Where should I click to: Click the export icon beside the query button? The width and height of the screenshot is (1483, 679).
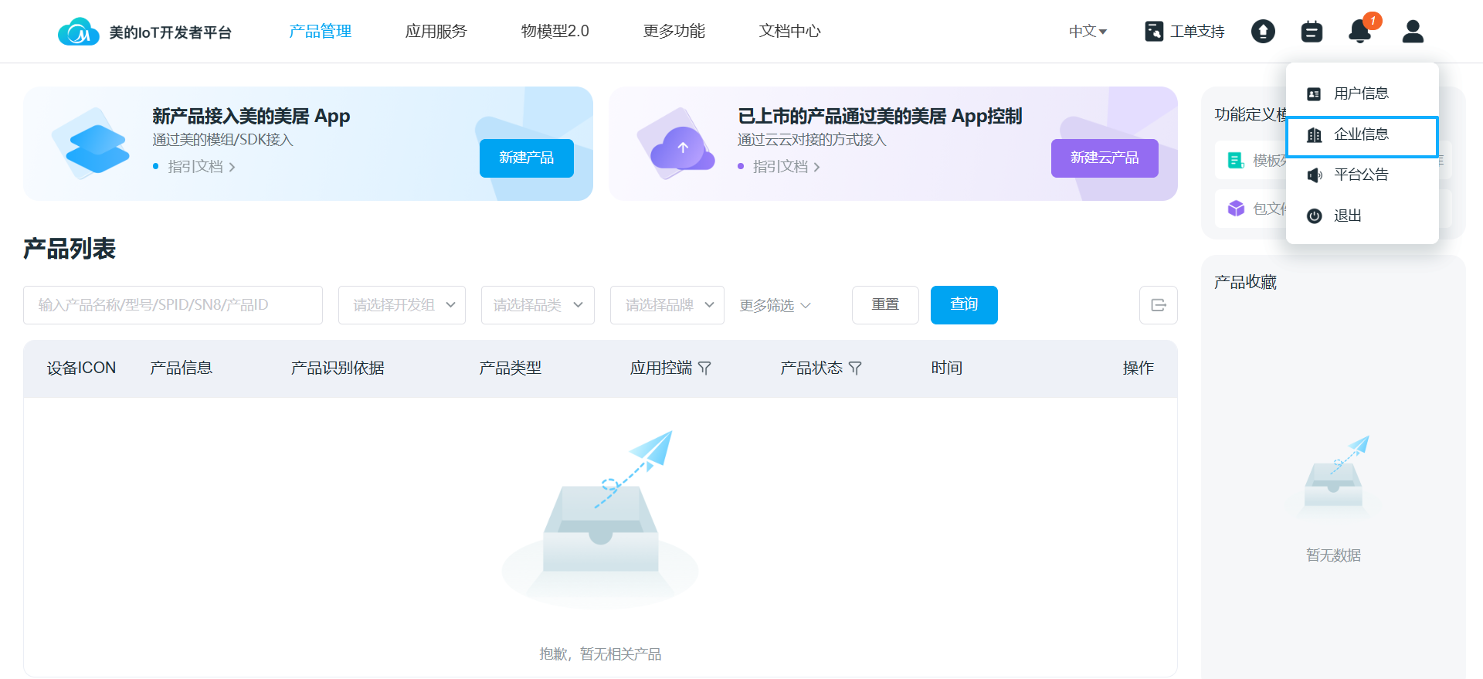coord(1159,305)
